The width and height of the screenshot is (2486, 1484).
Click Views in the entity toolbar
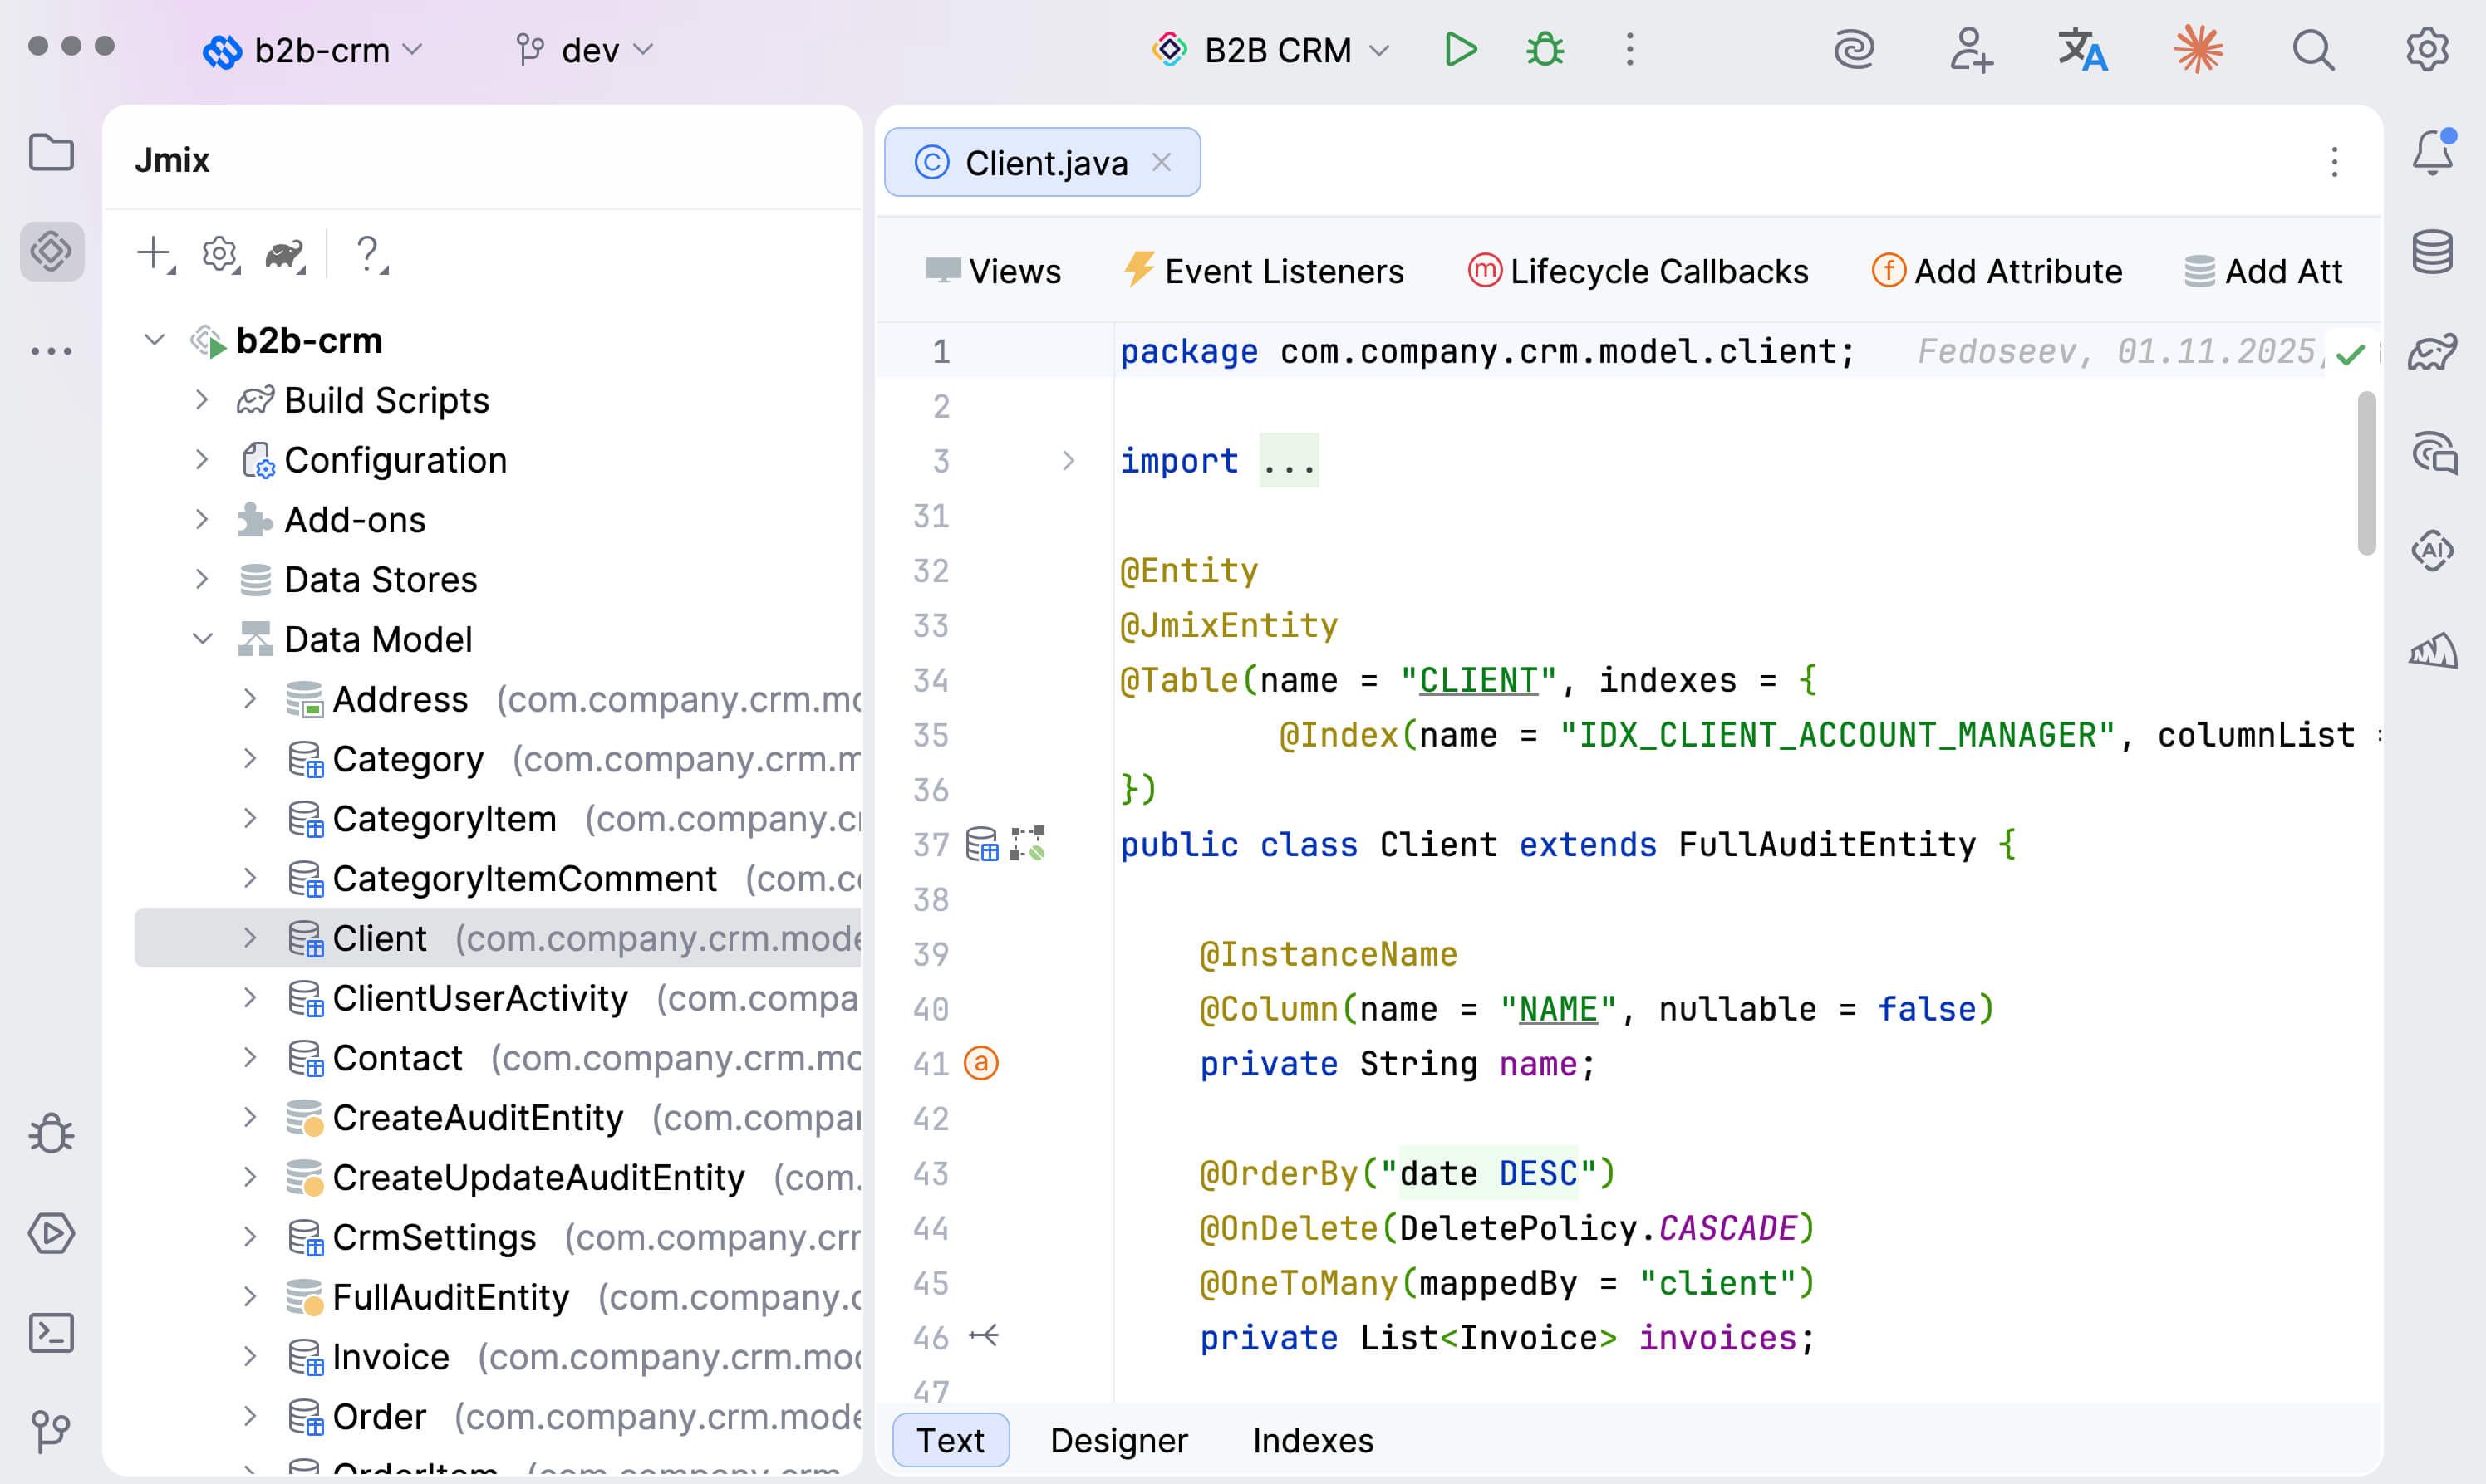pos(994,271)
